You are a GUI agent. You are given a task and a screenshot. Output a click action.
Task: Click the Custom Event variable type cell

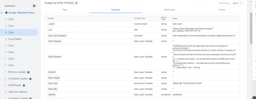[140, 24]
